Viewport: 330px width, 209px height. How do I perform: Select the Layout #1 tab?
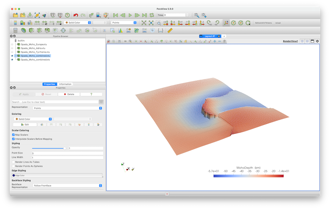[x=210, y=36]
